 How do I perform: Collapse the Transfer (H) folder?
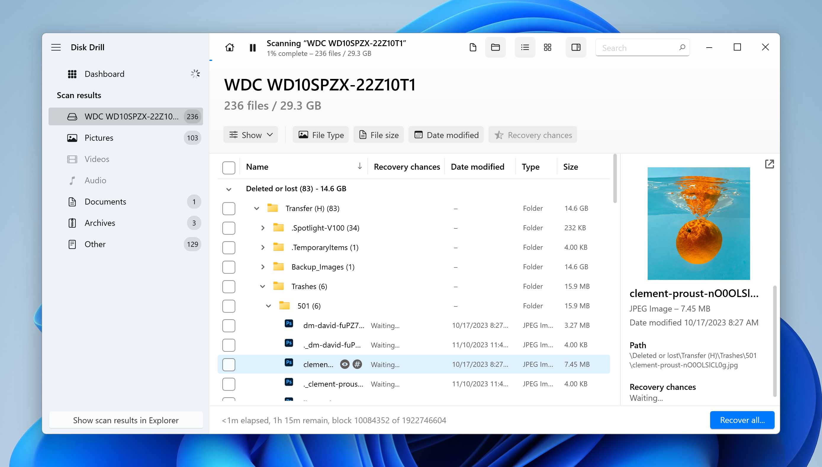pos(257,208)
